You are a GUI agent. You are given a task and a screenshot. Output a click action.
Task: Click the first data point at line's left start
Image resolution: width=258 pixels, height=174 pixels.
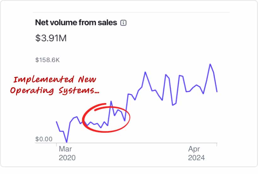[56, 122]
